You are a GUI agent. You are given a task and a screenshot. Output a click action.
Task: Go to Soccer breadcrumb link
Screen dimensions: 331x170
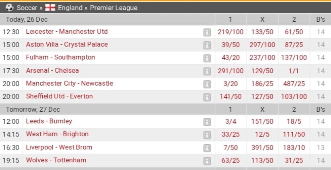coord(27,8)
